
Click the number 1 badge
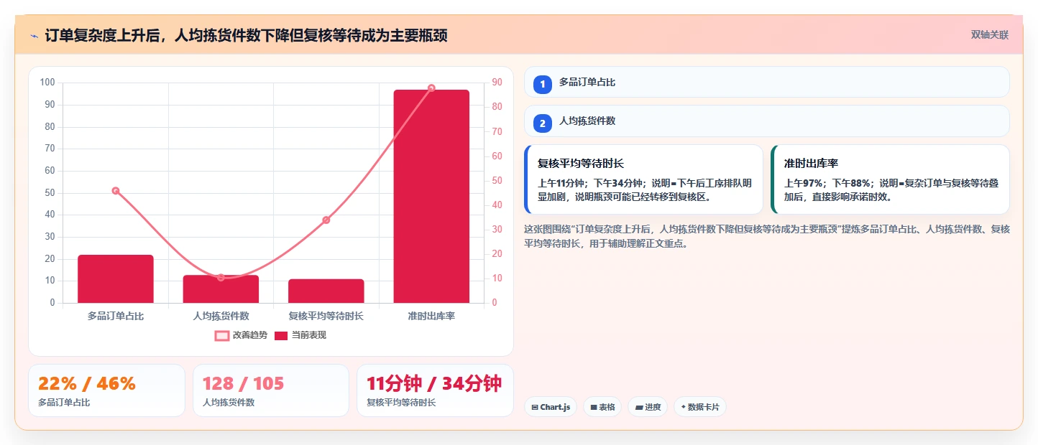[x=543, y=84]
